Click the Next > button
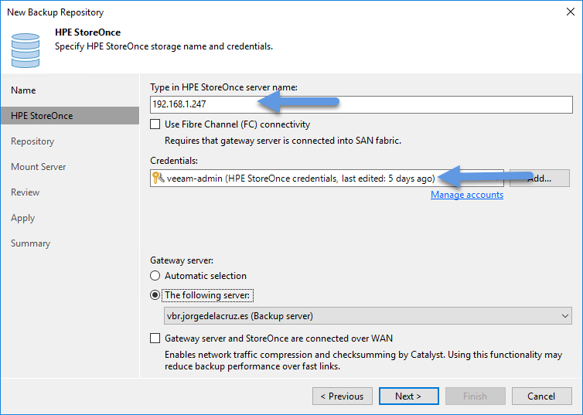This screenshot has width=583, height=415. pyautogui.click(x=408, y=396)
